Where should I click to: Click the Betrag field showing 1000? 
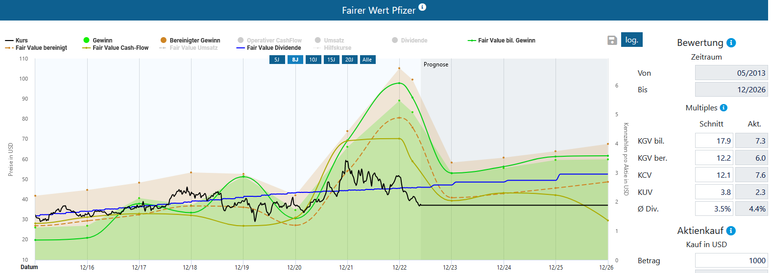[x=731, y=261]
